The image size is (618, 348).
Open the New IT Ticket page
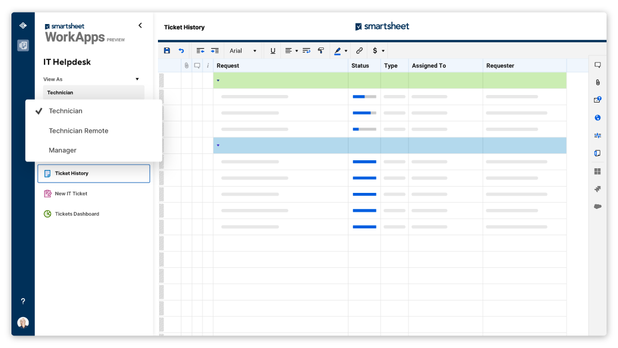pos(71,194)
